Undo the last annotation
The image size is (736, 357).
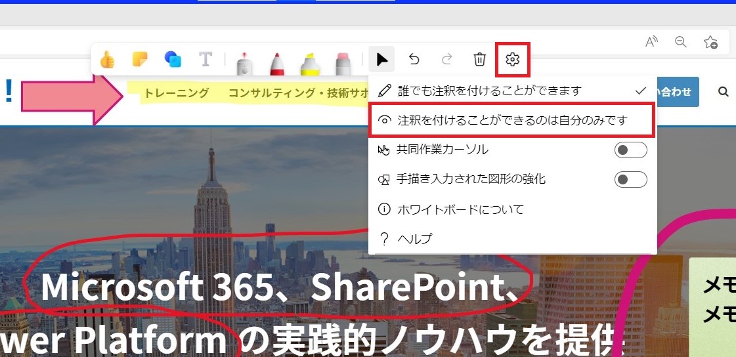414,59
